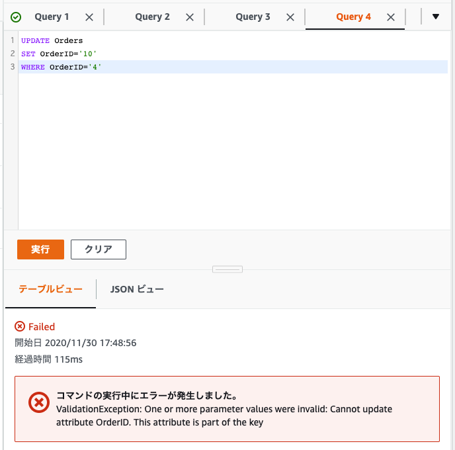Switch to the Query 1 tab
Screen dimensions: 455x450
[52, 17]
